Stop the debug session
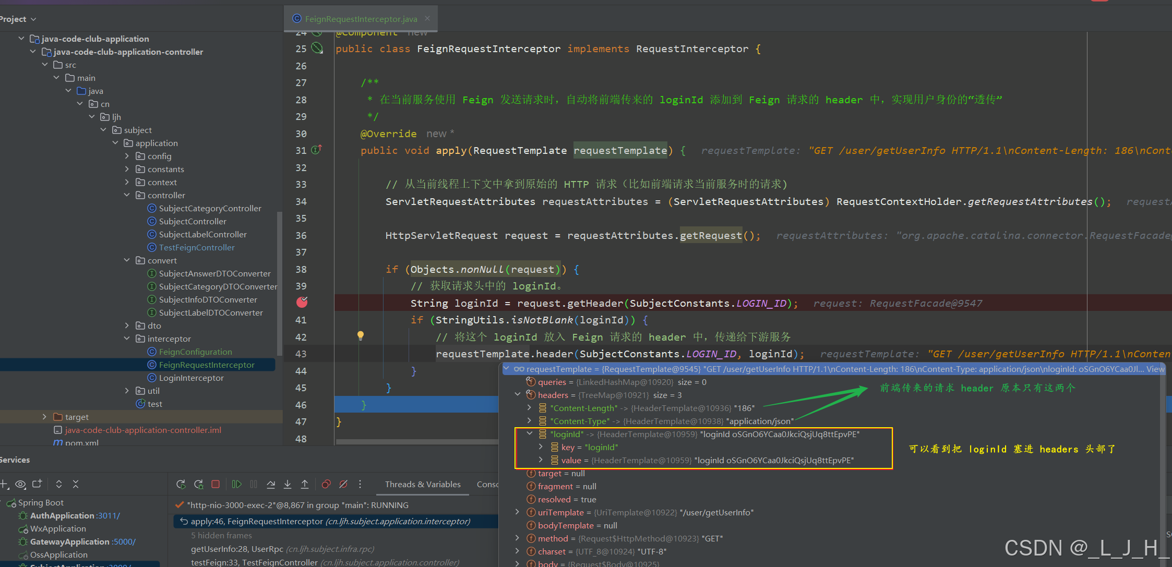The image size is (1172, 567). (x=215, y=484)
